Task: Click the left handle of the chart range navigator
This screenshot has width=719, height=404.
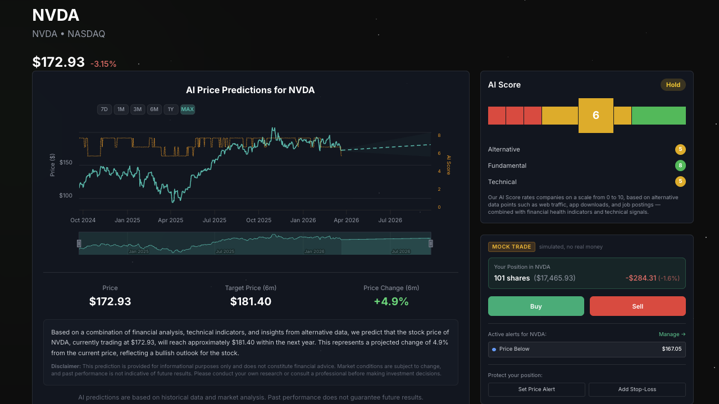Action: pyautogui.click(x=79, y=243)
